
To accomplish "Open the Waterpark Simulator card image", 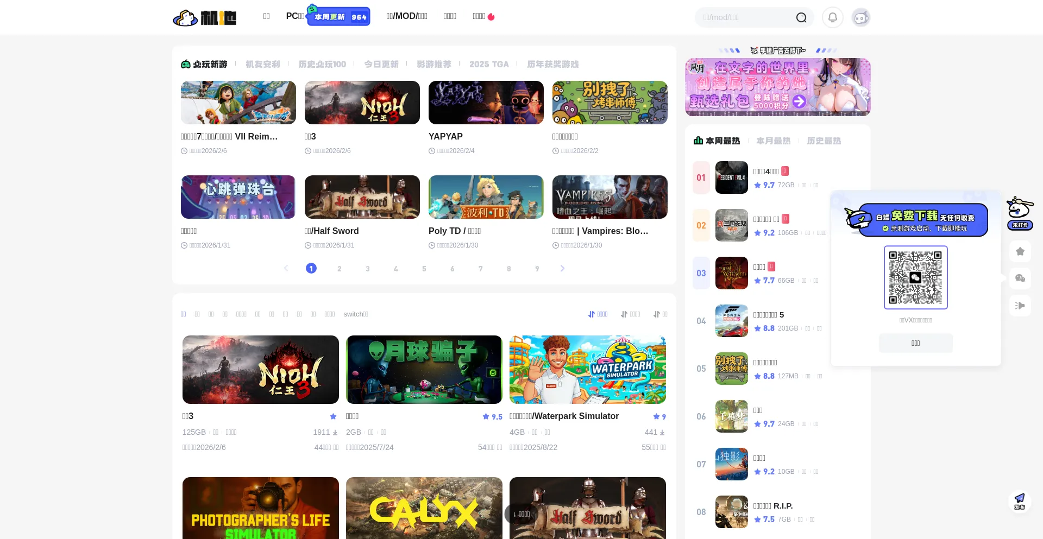I will tap(588, 370).
